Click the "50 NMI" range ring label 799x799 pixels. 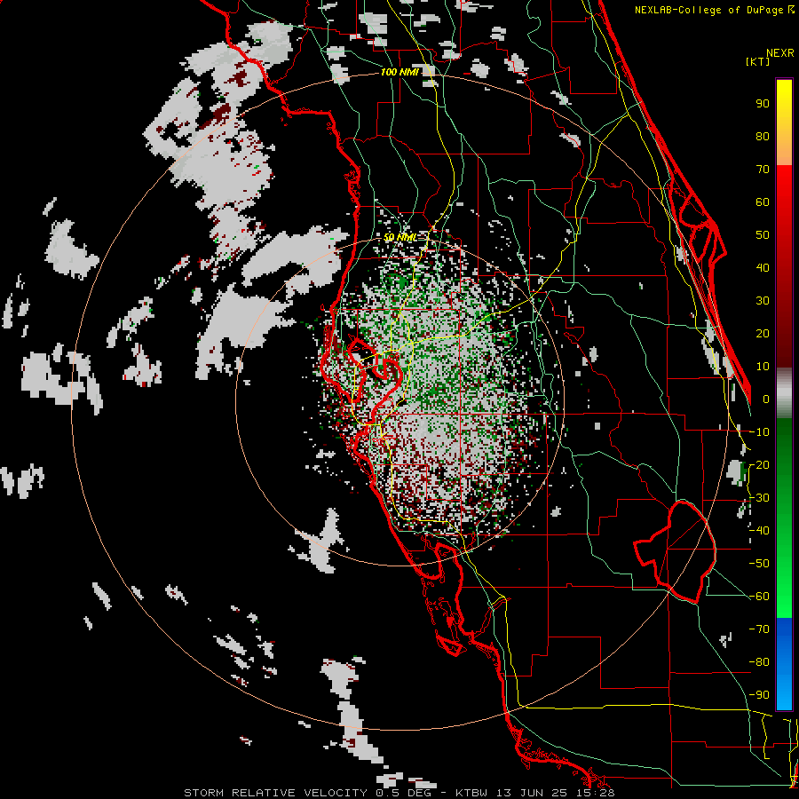(400, 237)
